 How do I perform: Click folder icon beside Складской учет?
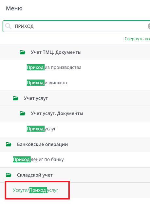9,175
